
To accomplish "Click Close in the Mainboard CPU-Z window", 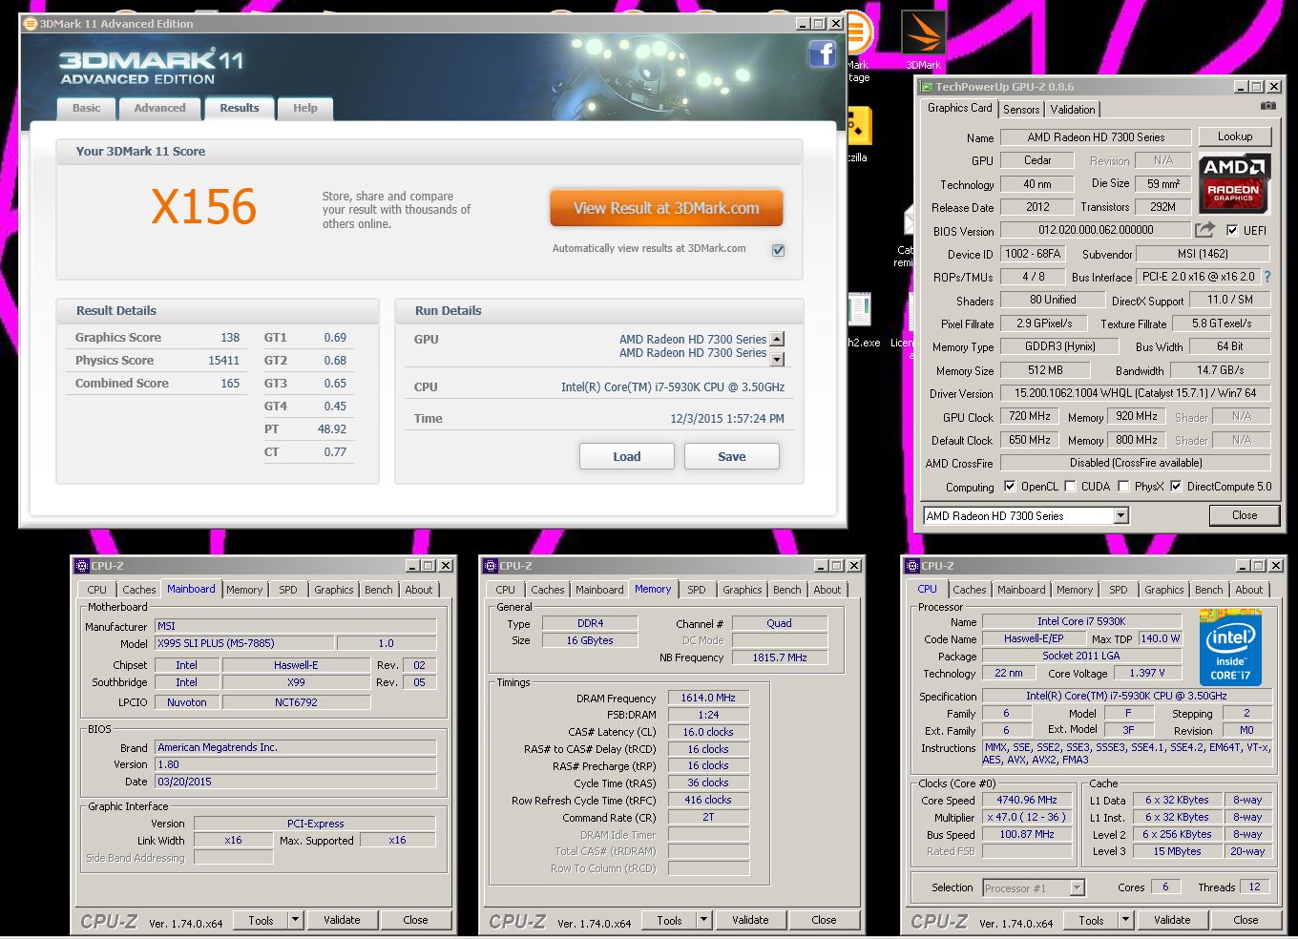I will (415, 920).
